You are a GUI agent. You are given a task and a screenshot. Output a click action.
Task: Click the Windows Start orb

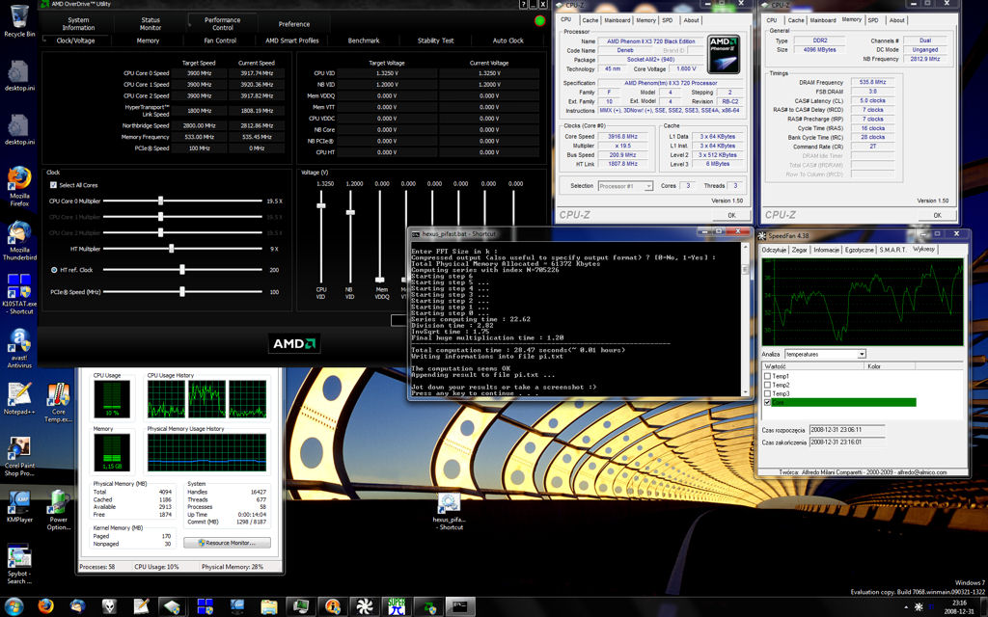tap(14, 606)
